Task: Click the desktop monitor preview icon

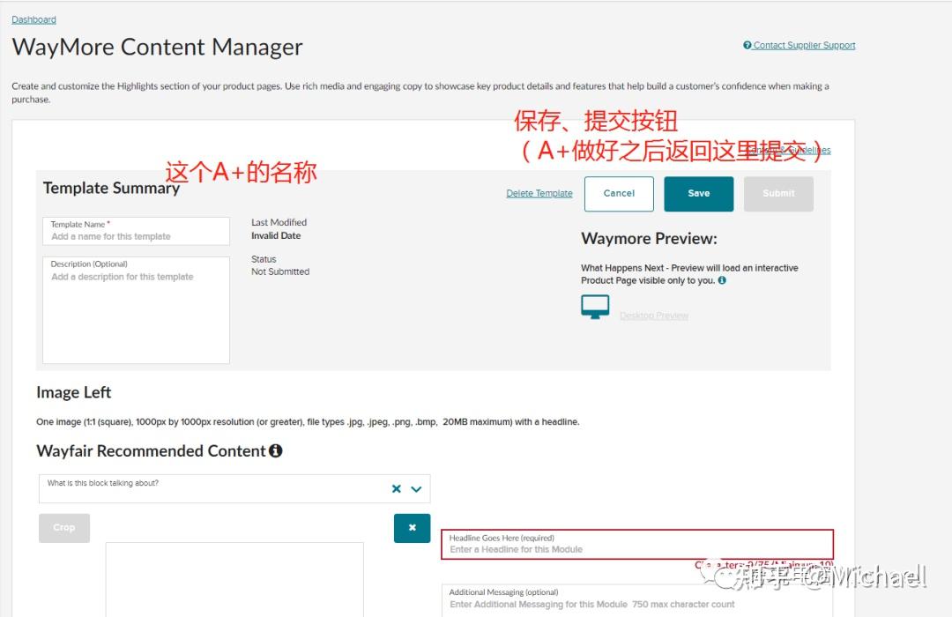Action: pyautogui.click(x=595, y=308)
